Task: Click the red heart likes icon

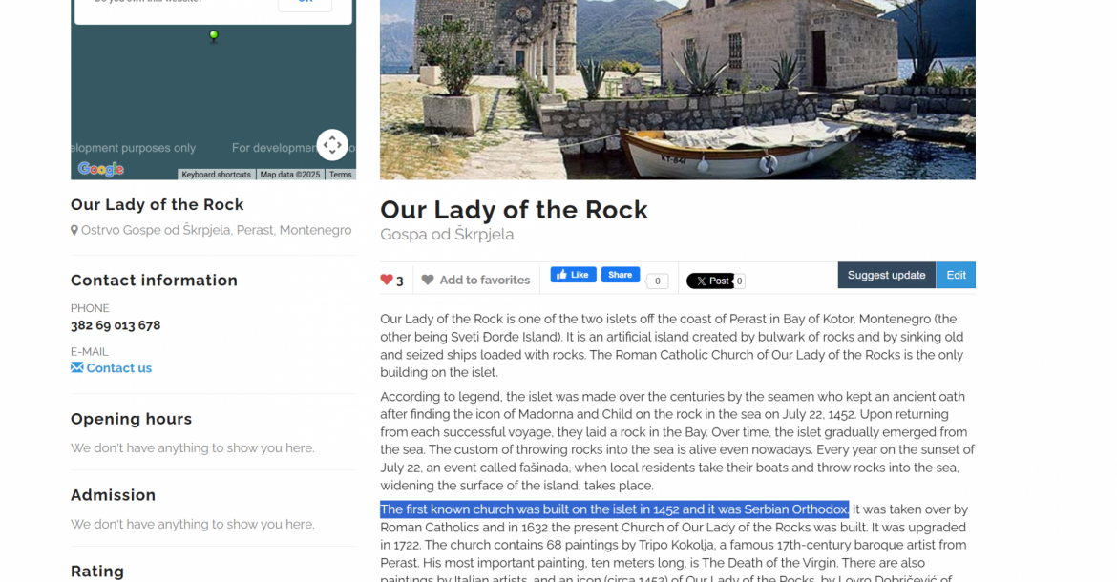Action: (386, 280)
